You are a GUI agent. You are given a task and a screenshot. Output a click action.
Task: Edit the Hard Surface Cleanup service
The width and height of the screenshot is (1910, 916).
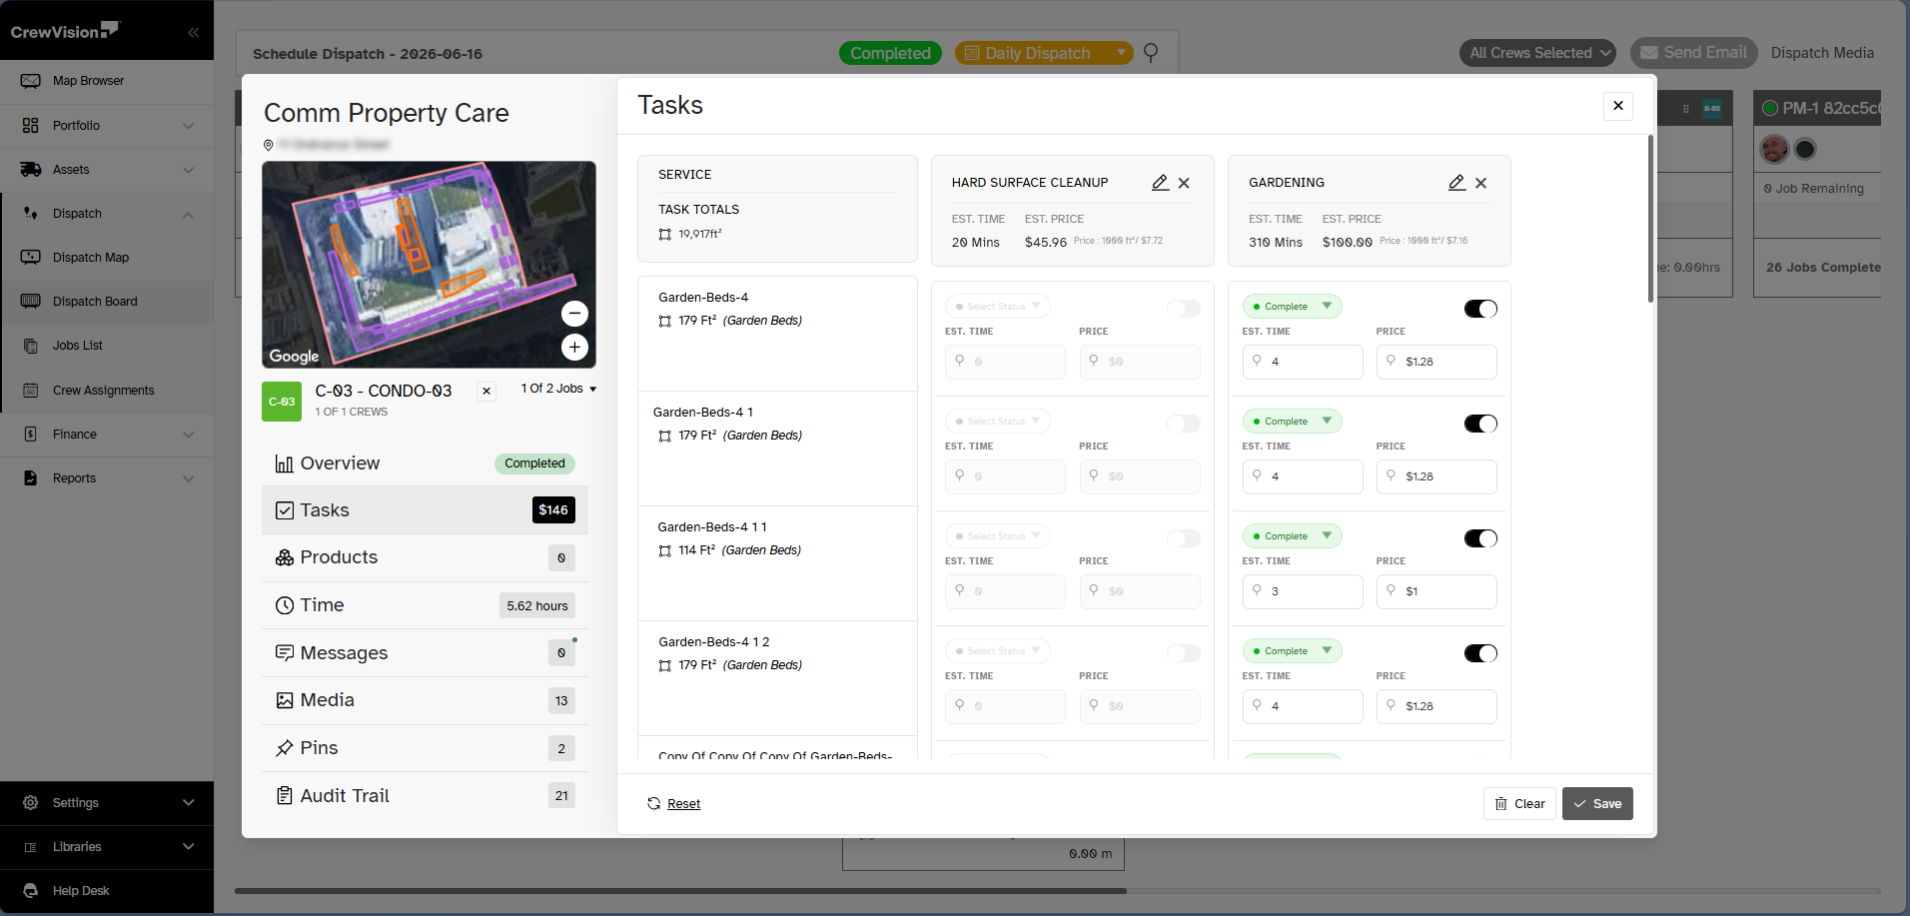coord(1160,183)
